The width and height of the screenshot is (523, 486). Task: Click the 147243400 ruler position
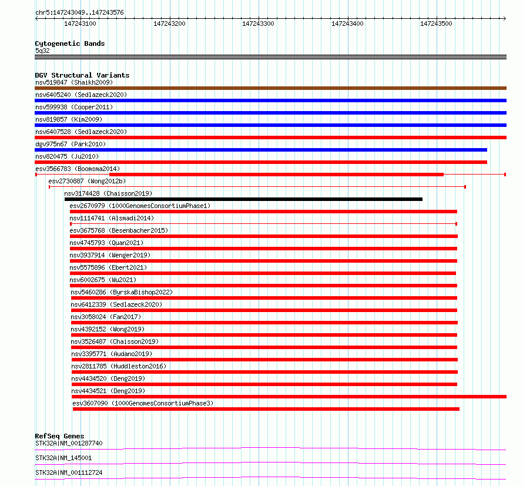coord(347,24)
